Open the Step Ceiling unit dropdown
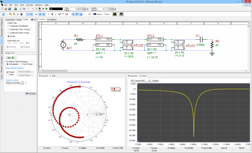 click(x=81, y=9)
